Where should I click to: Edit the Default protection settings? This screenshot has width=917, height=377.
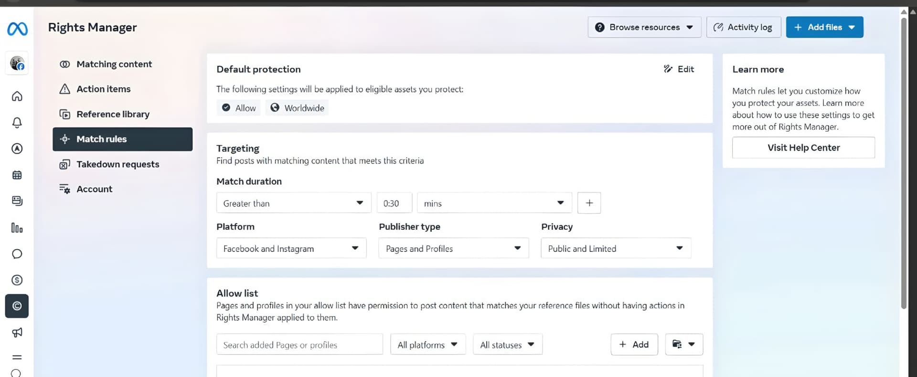point(679,69)
